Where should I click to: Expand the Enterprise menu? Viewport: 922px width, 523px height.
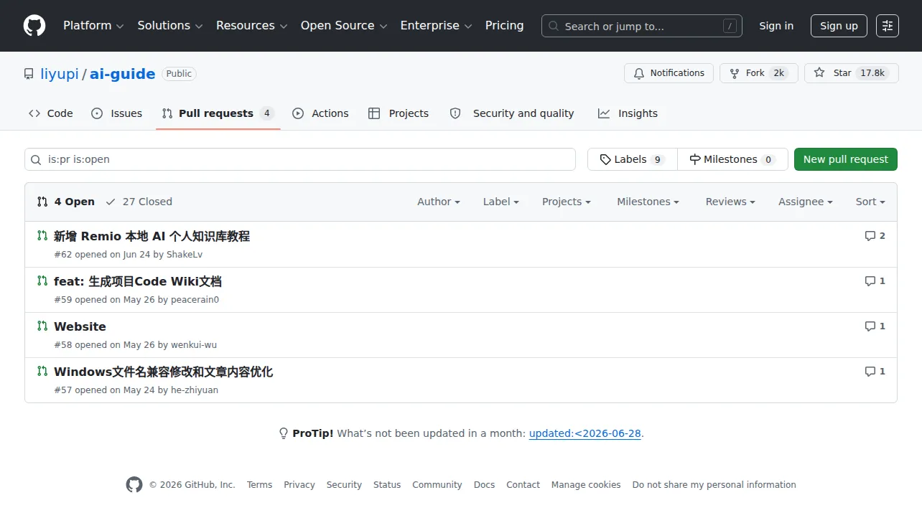point(437,26)
